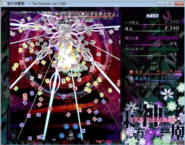Click the 得点 score label
185x145 pixels.
[x=129, y=29]
